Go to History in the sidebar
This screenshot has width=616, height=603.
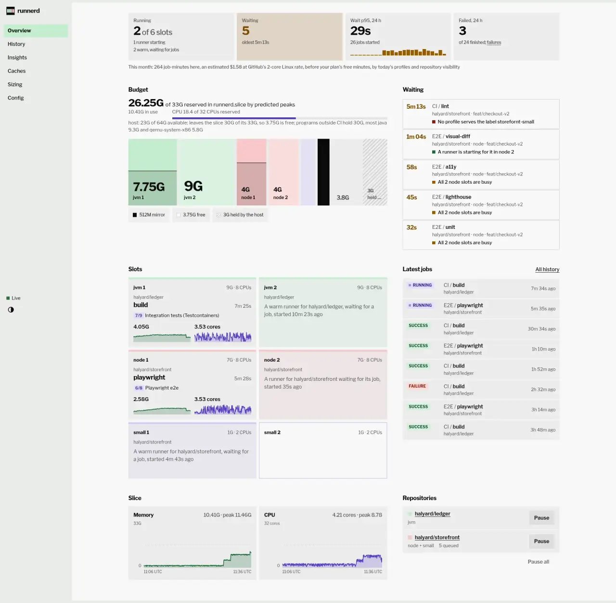36,44
